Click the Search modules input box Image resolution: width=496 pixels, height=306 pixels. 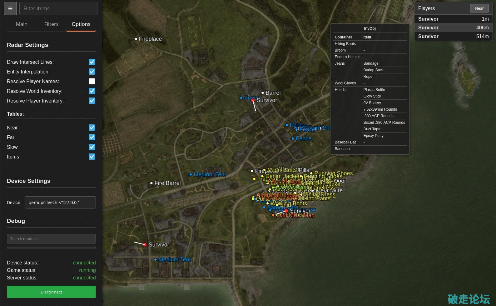tap(51, 238)
